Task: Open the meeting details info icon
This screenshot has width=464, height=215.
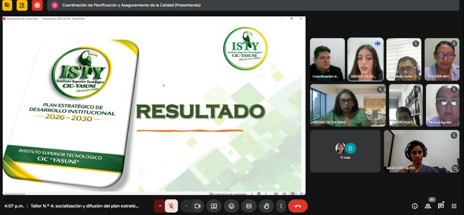Action: 415,206
